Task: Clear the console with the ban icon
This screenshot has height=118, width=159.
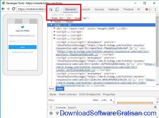Action: [51, 113]
